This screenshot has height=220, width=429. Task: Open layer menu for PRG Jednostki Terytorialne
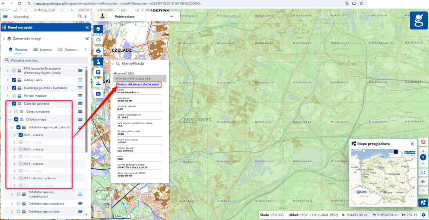pos(80,70)
